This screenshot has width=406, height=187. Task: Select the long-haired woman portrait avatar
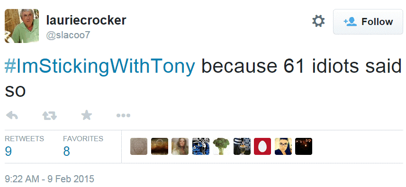pos(180,146)
